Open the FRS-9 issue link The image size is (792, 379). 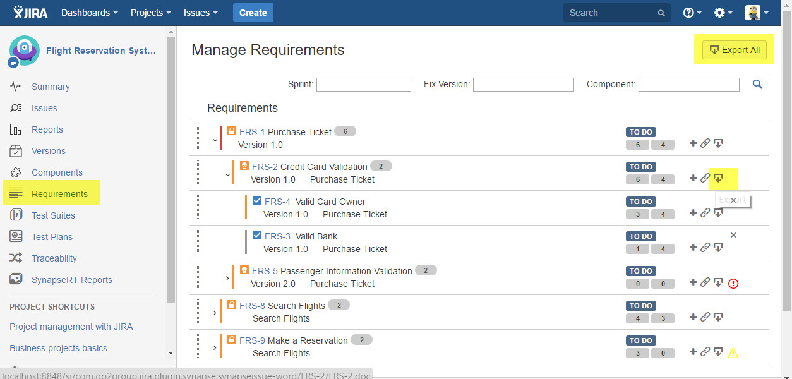tap(252, 340)
